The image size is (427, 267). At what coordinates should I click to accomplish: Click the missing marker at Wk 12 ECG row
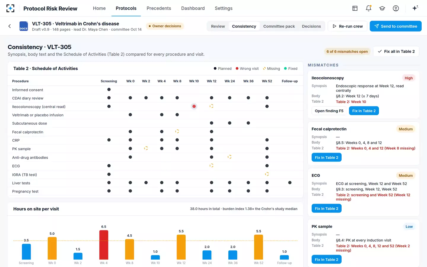click(211, 165)
